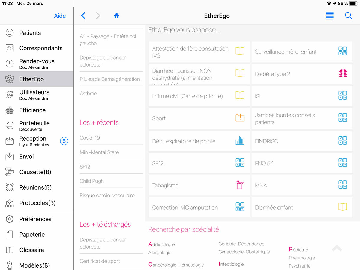Switch to list view icon
Image resolution: width=360 pixels, height=270 pixels.
330,16
